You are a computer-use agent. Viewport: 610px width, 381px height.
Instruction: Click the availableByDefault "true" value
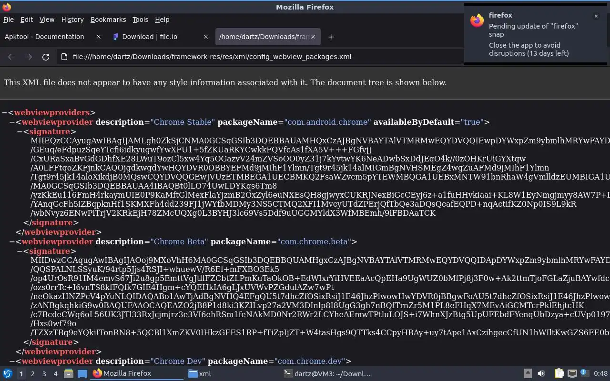coord(472,122)
